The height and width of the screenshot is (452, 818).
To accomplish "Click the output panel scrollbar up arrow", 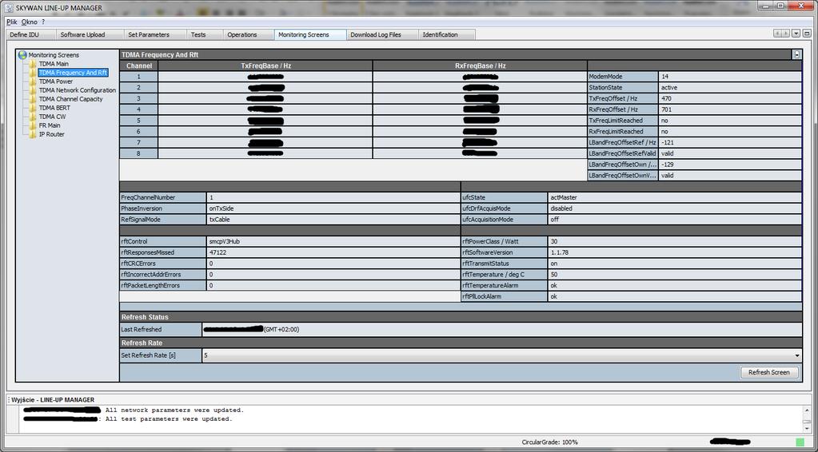I will pos(807,410).
